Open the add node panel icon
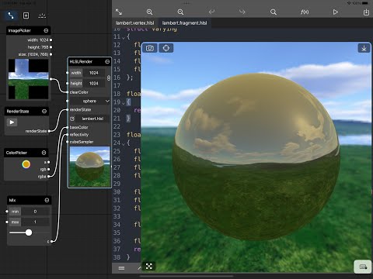The width and height of the screenshot is (373, 279). [26, 15]
